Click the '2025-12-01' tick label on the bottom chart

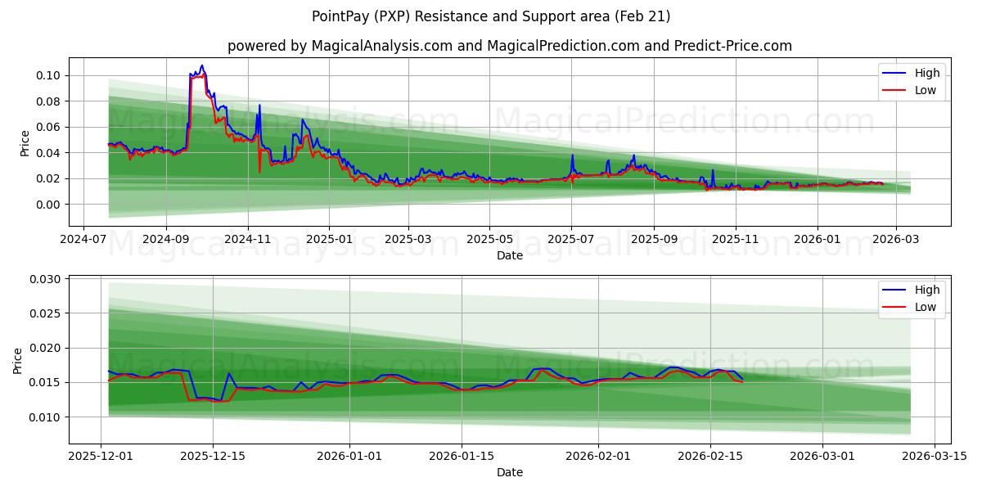pos(101,457)
